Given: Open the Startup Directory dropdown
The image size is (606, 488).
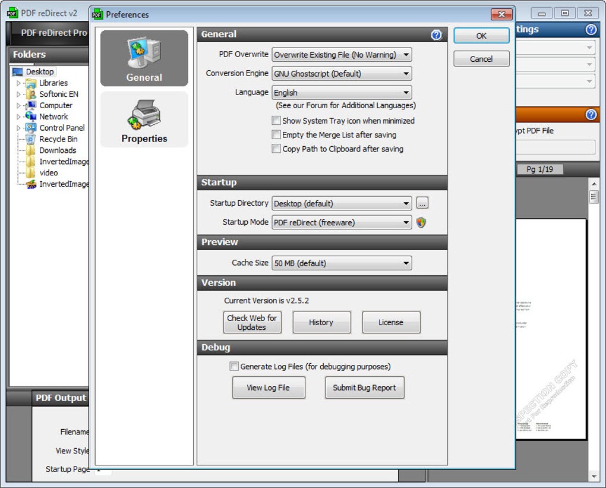Looking at the screenshot, I should [x=342, y=203].
